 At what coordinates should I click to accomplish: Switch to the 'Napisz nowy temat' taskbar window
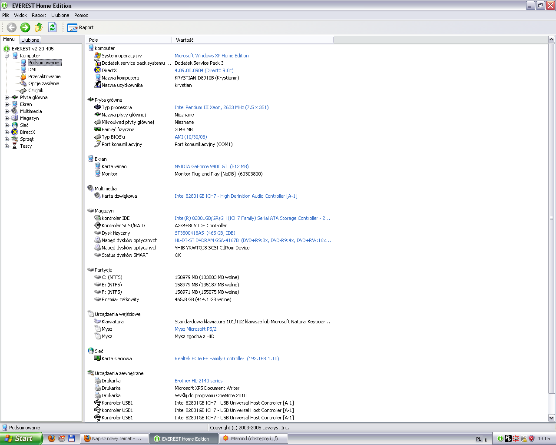pos(114,439)
